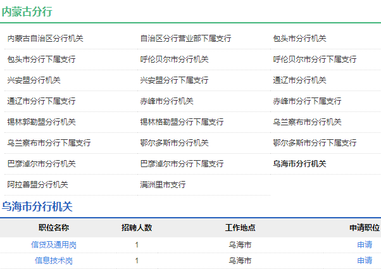
Task: Select 满洲里市支行 entry
Action: [163, 185]
